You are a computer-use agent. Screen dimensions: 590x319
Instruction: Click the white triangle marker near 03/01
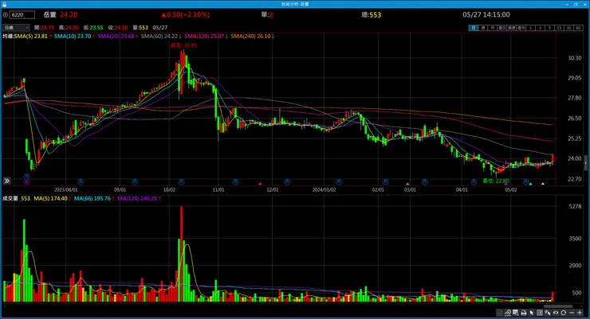click(x=407, y=184)
